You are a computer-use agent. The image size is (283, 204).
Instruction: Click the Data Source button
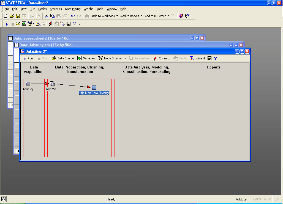coord(63,58)
